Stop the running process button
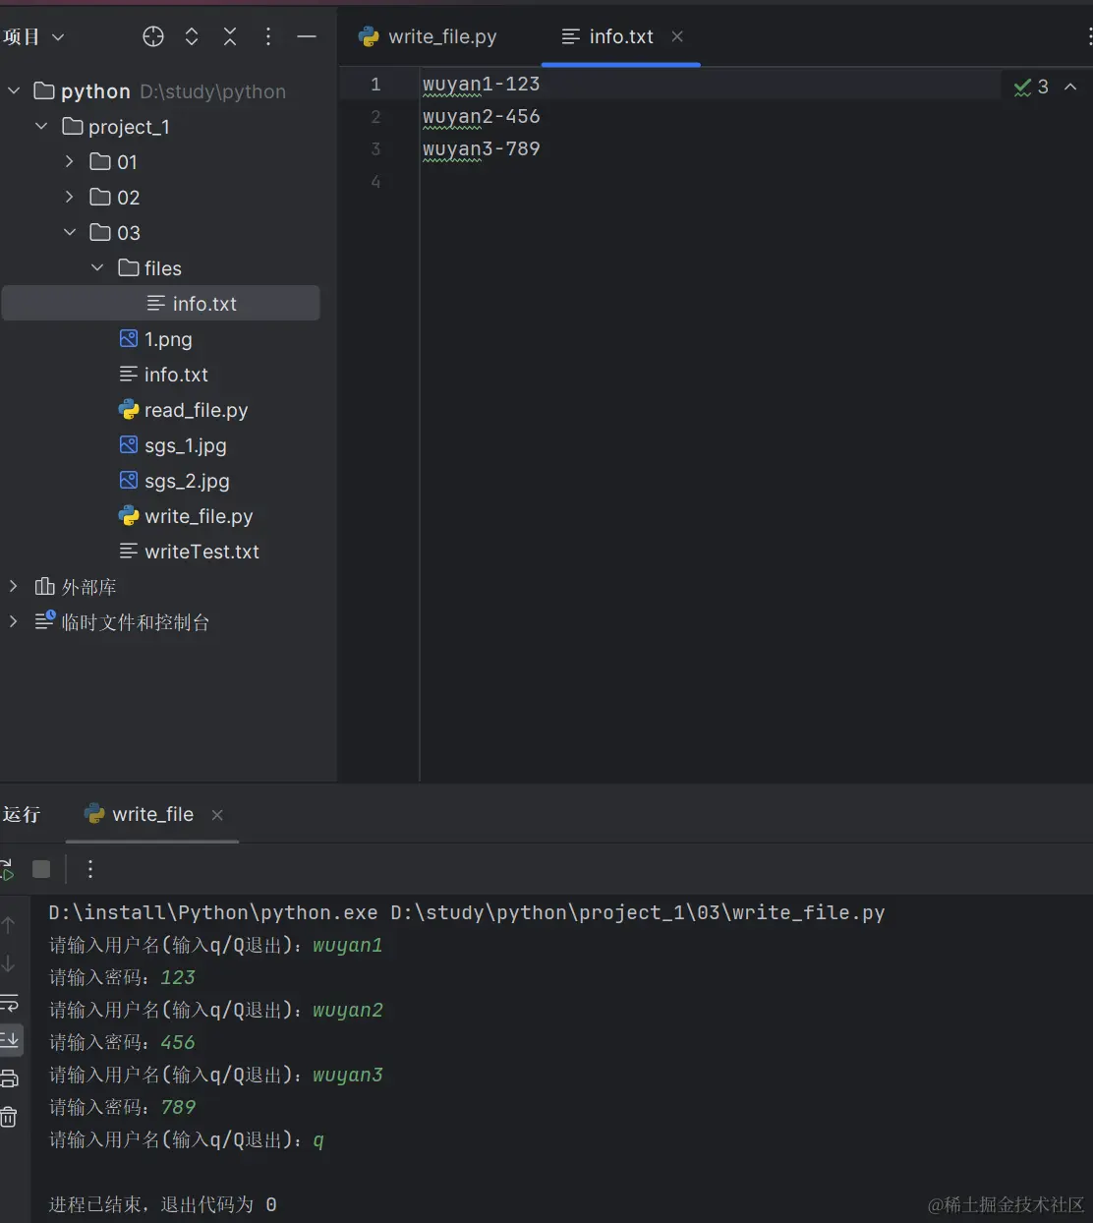Viewport: 1093px width, 1223px height. pyautogui.click(x=41, y=869)
